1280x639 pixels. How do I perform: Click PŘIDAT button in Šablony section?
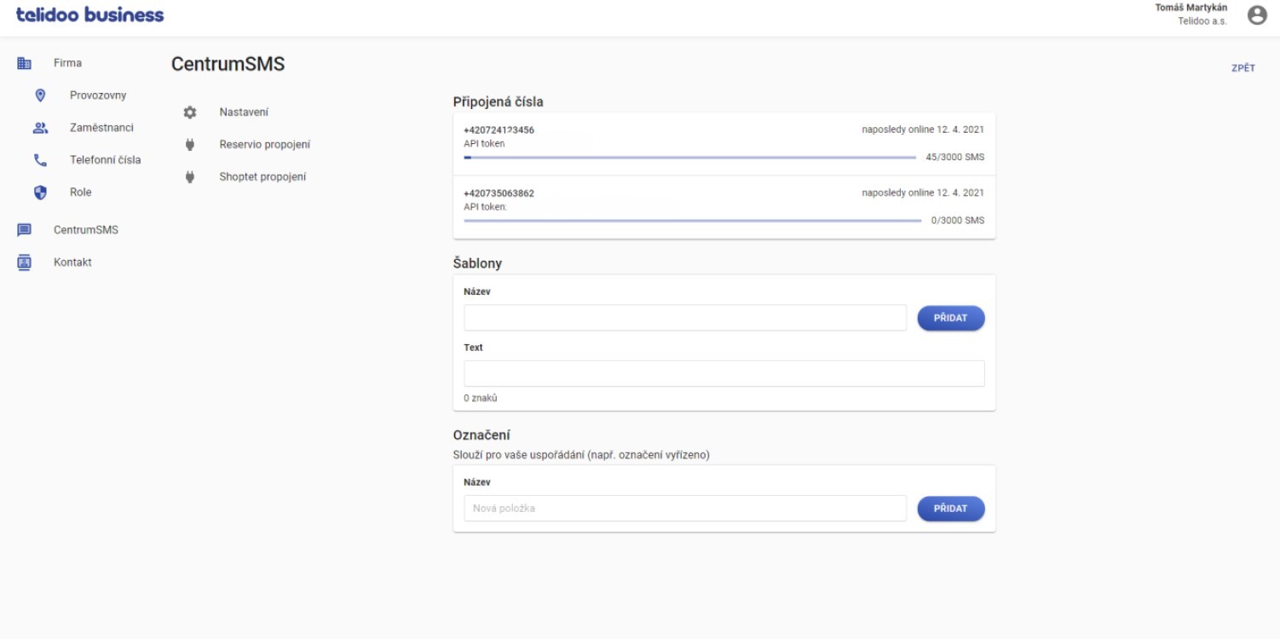(951, 319)
